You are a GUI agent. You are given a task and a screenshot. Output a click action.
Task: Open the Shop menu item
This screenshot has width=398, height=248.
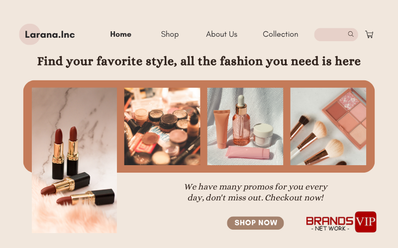coord(170,34)
